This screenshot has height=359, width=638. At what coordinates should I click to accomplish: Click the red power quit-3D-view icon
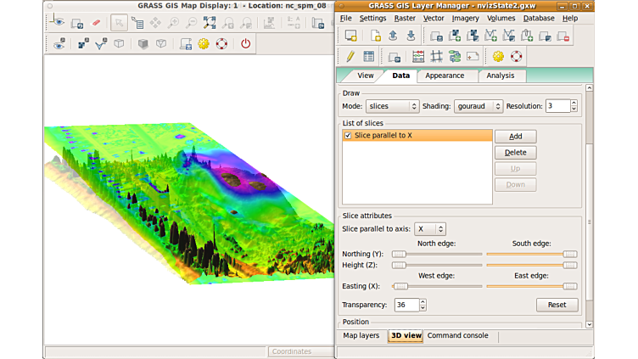[x=246, y=43]
